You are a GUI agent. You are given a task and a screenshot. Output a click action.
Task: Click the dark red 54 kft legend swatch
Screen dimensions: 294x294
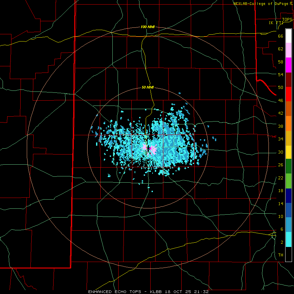pos(288,79)
